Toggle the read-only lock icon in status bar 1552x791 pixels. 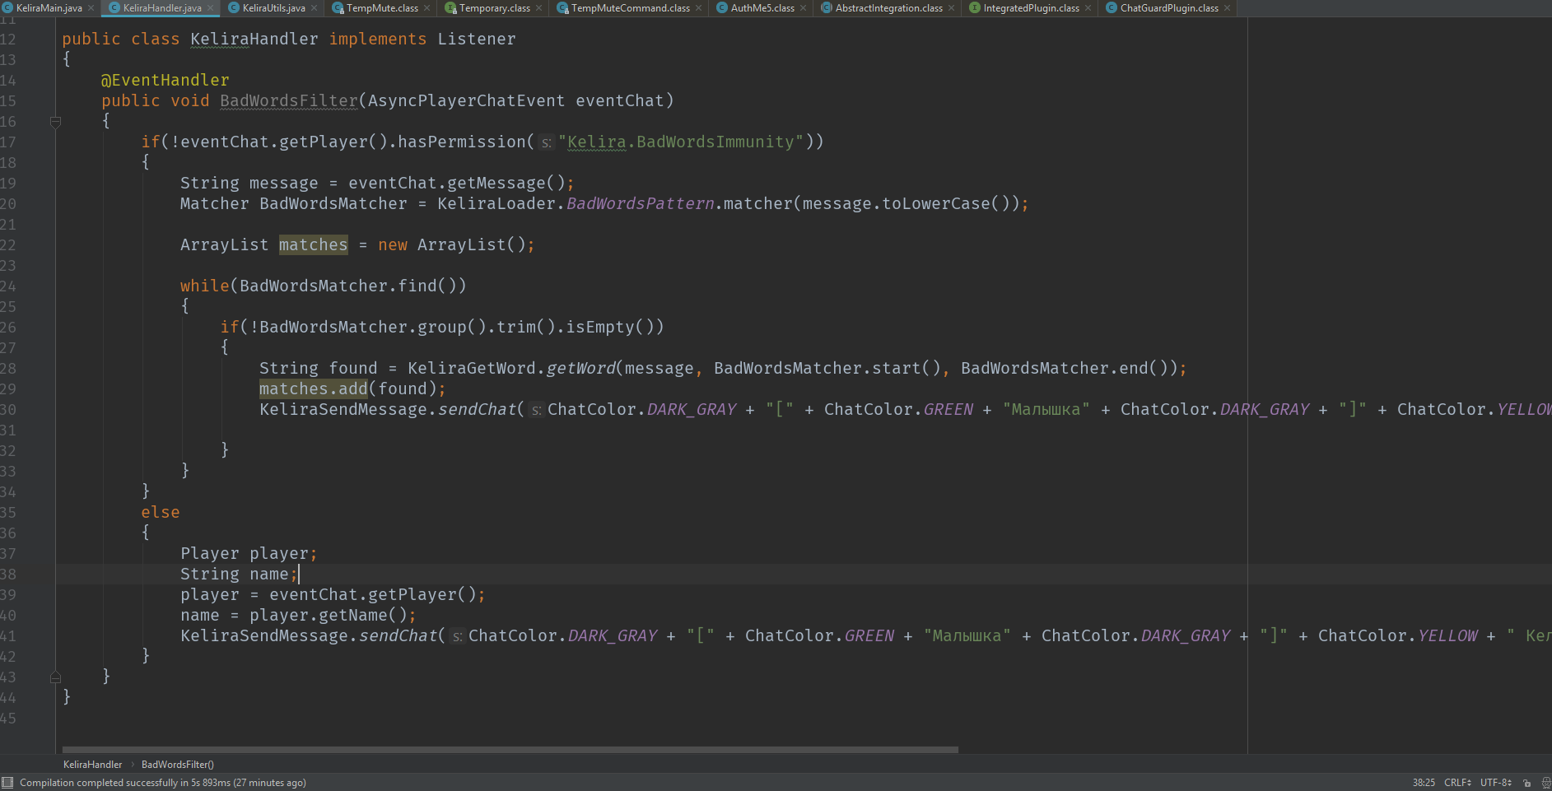1527,783
